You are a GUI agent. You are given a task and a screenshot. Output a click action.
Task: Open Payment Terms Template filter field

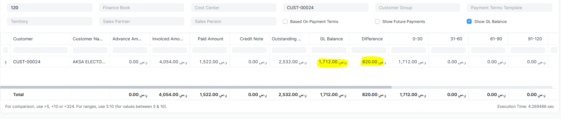pyautogui.click(x=509, y=8)
